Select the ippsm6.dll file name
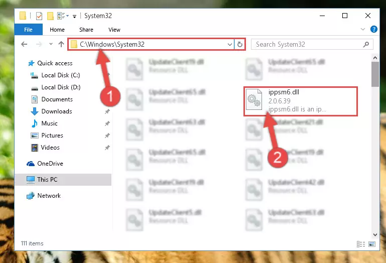This screenshot has height=263, width=386. click(x=284, y=92)
